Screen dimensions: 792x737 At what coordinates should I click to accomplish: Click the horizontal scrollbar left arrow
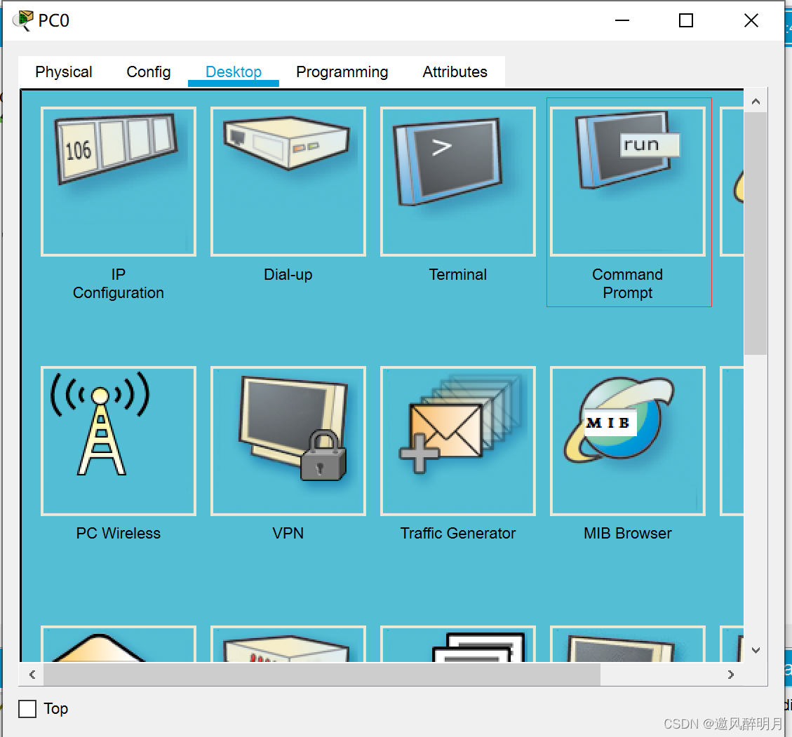pos(32,675)
